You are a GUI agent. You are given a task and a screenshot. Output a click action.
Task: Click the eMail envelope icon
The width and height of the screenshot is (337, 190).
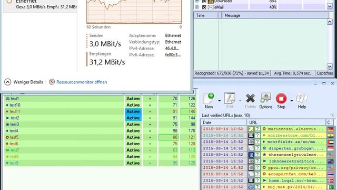(x=211, y=7)
